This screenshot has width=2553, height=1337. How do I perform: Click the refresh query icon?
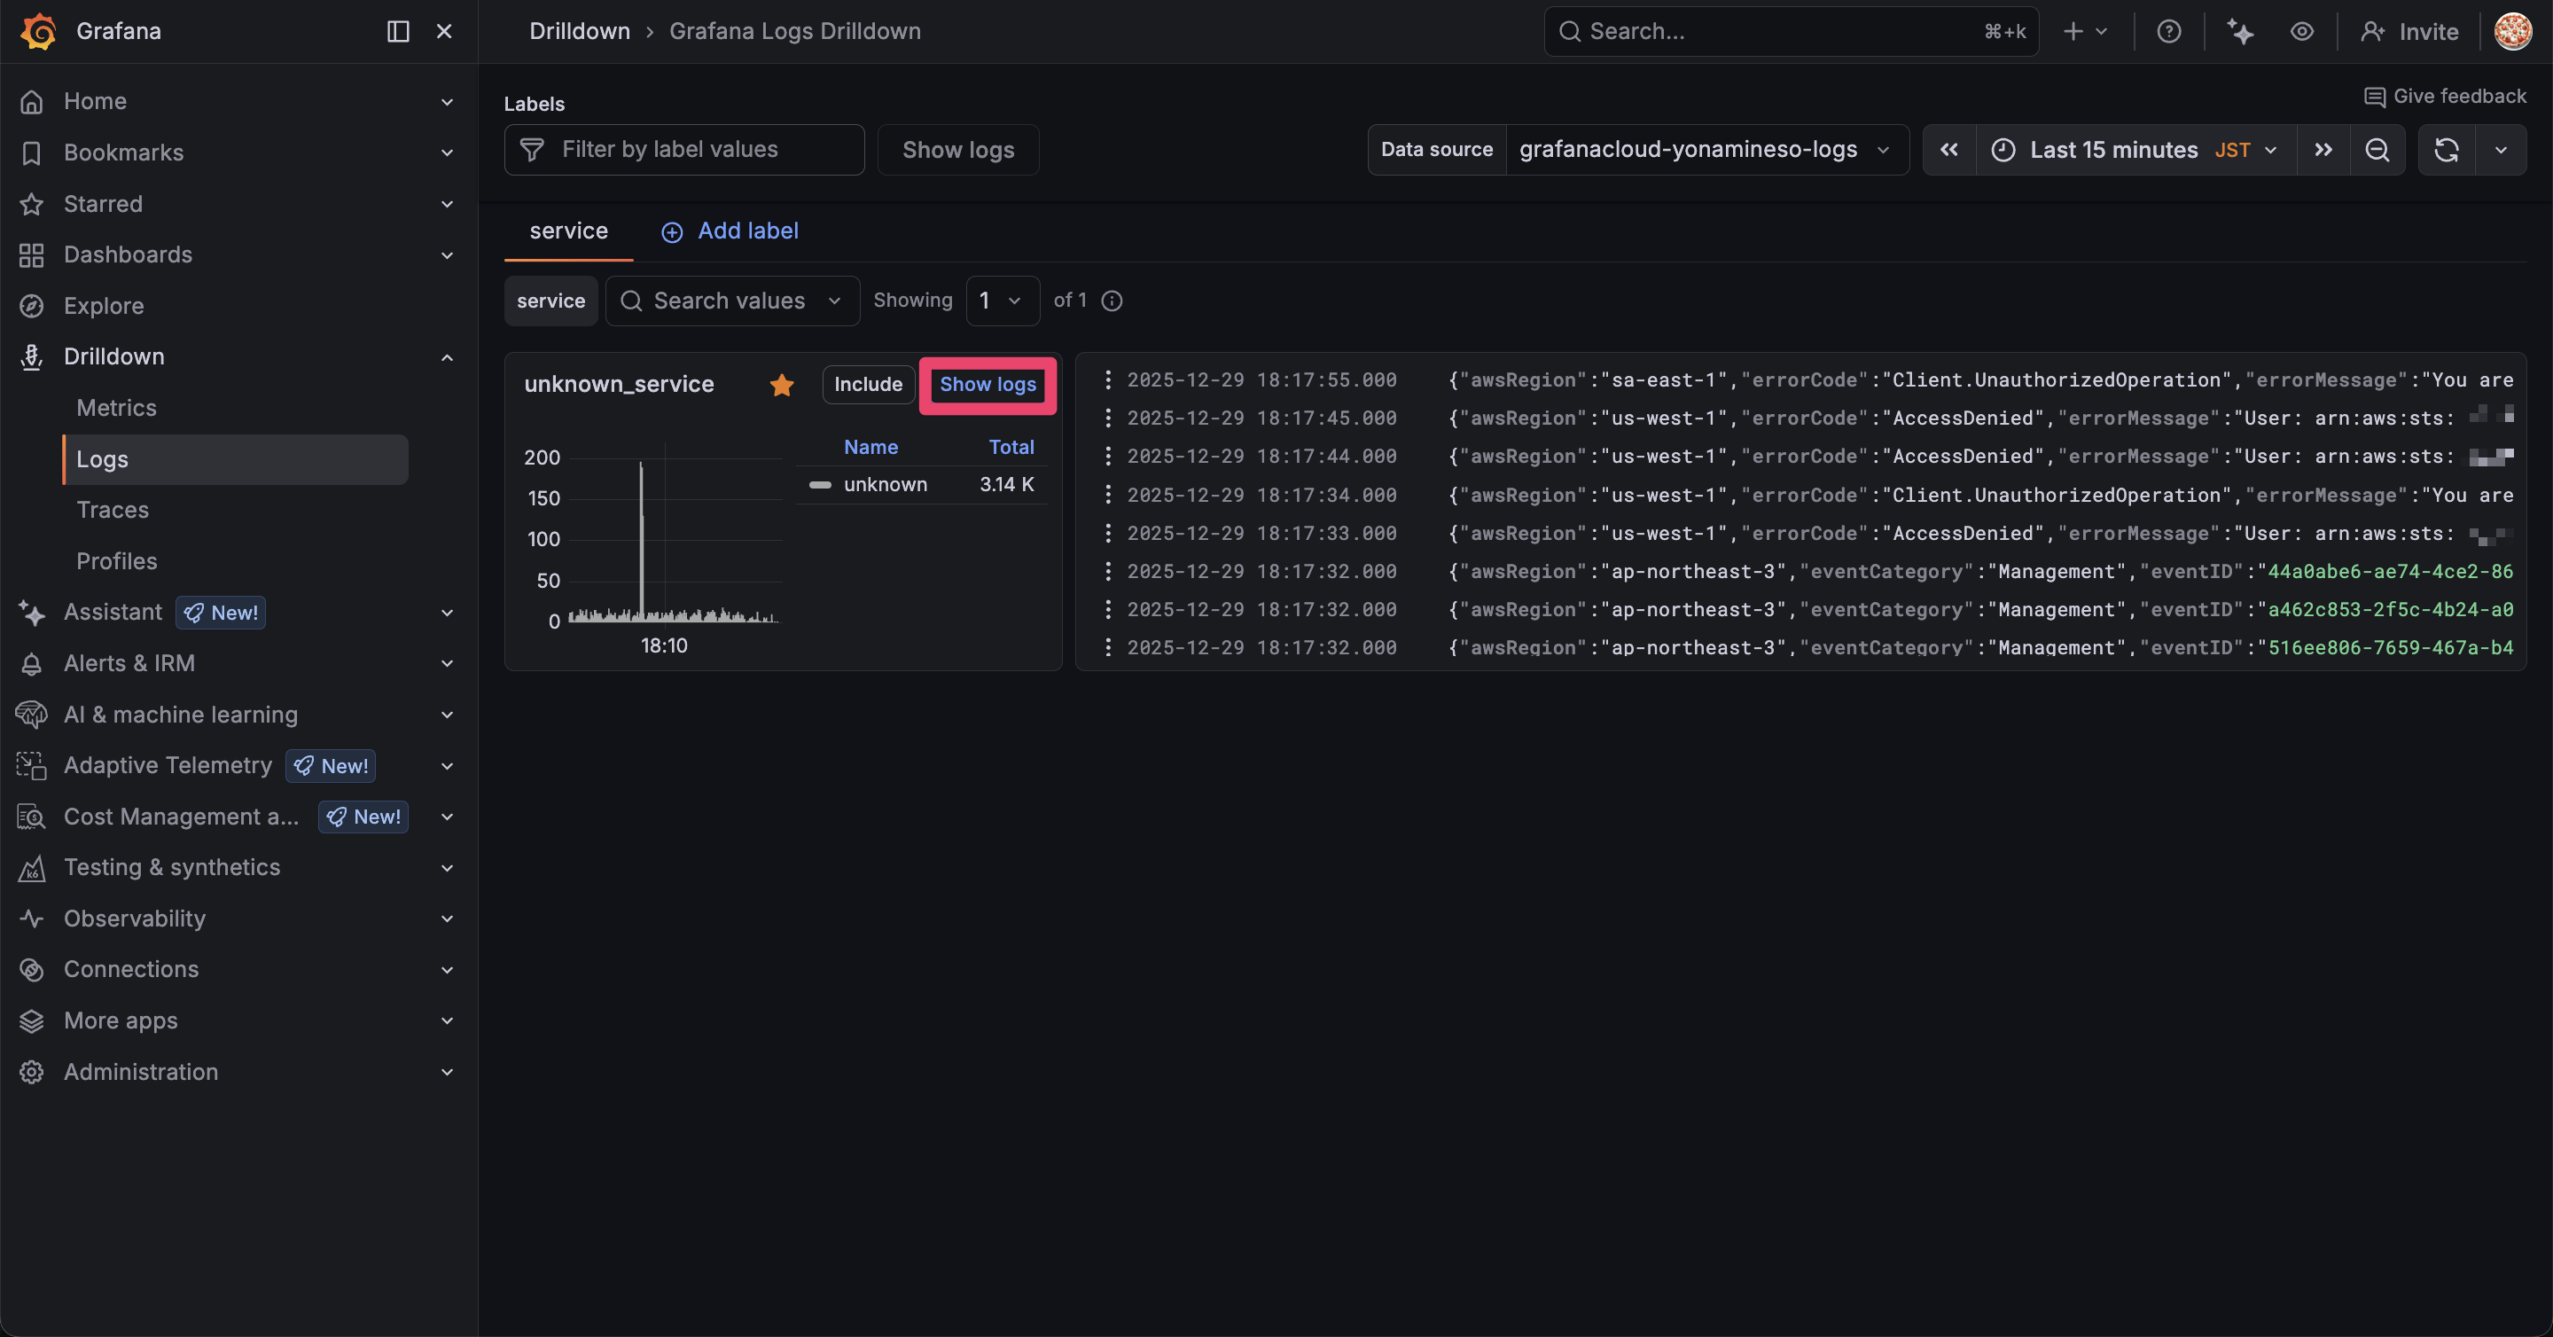2446,150
